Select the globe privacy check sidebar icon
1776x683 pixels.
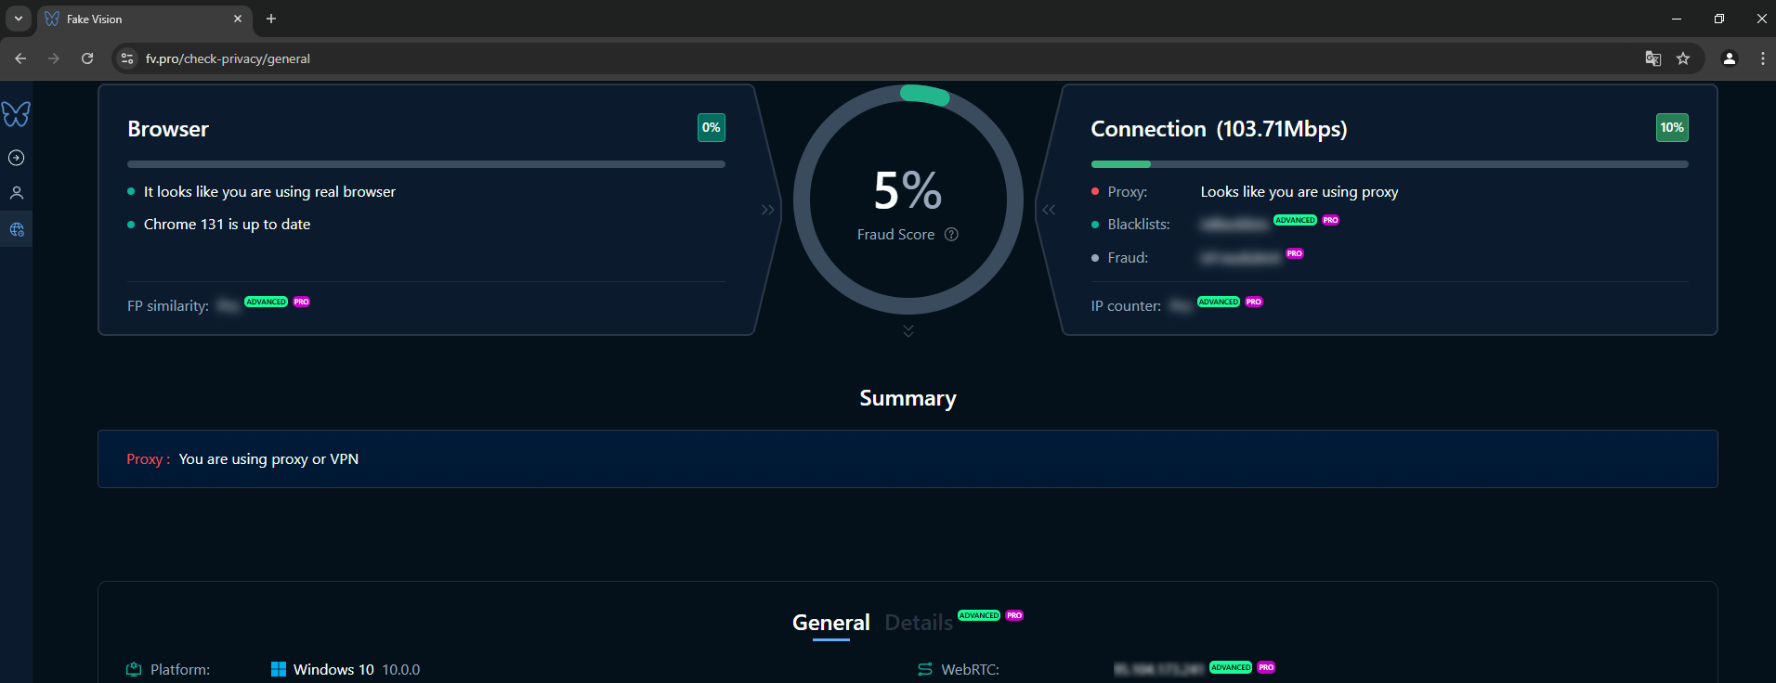point(16,229)
